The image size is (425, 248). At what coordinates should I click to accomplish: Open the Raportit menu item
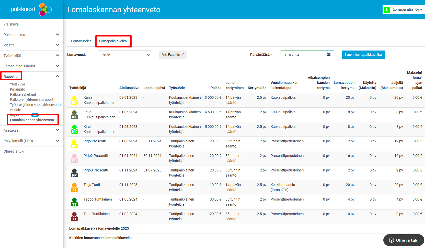click(10, 77)
